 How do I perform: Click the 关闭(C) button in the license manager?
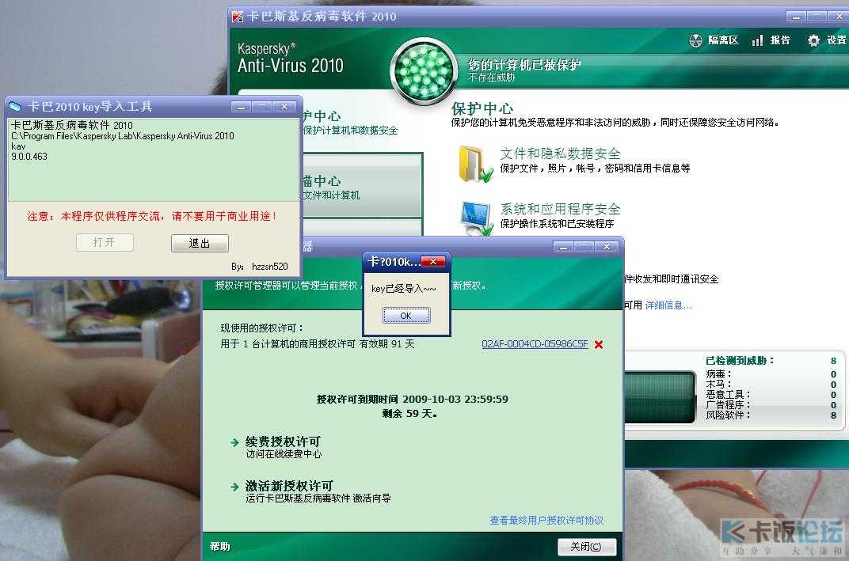tap(586, 547)
